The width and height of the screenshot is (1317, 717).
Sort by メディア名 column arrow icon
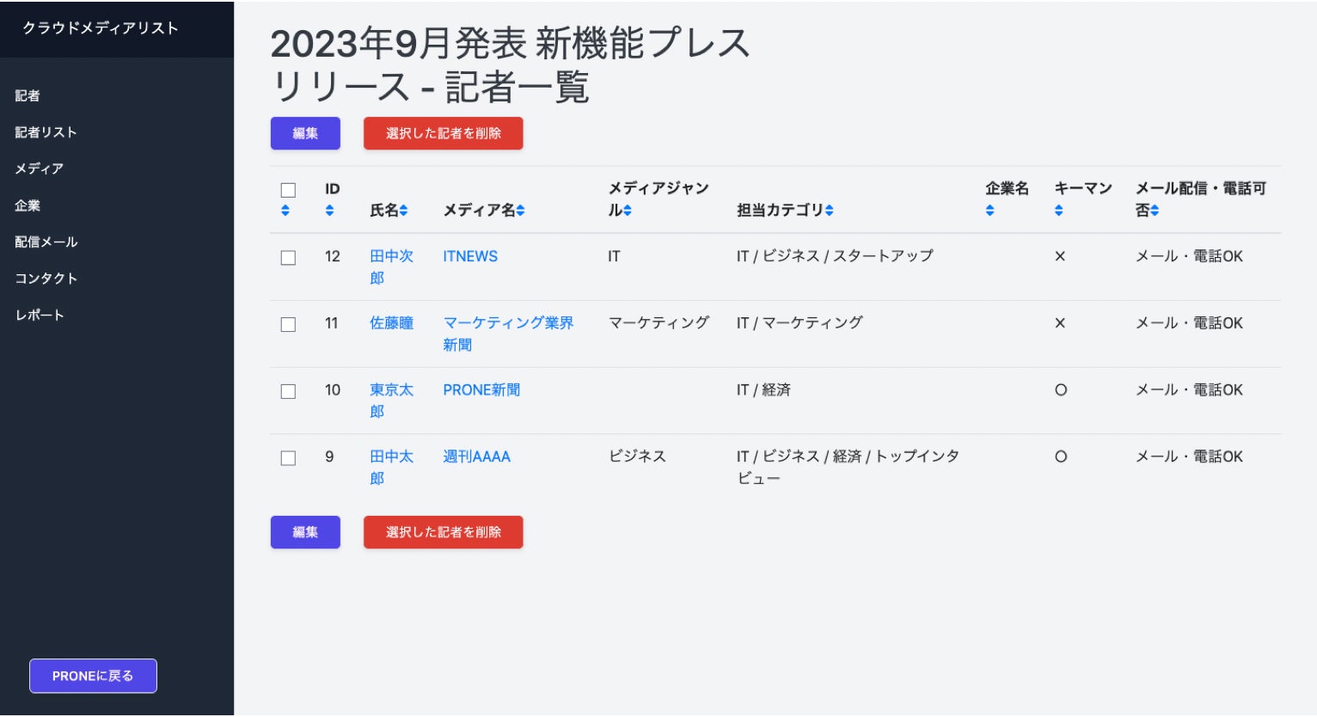pyautogui.click(x=520, y=211)
